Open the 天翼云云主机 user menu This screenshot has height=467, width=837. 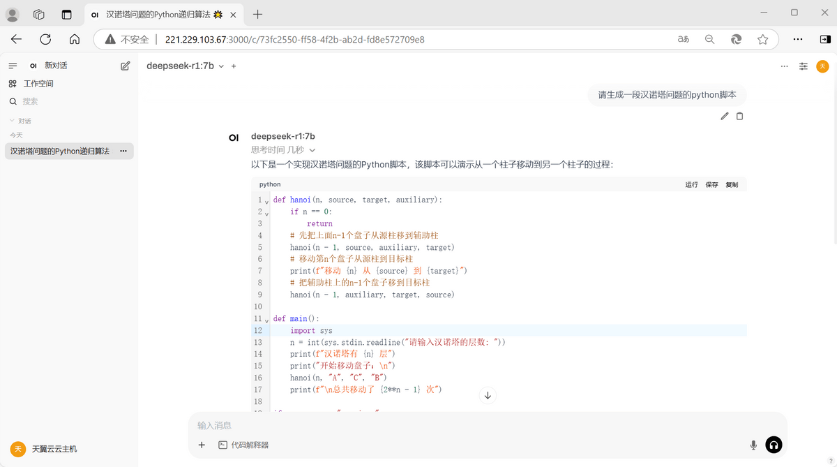pyautogui.click(x=45, y=449)
